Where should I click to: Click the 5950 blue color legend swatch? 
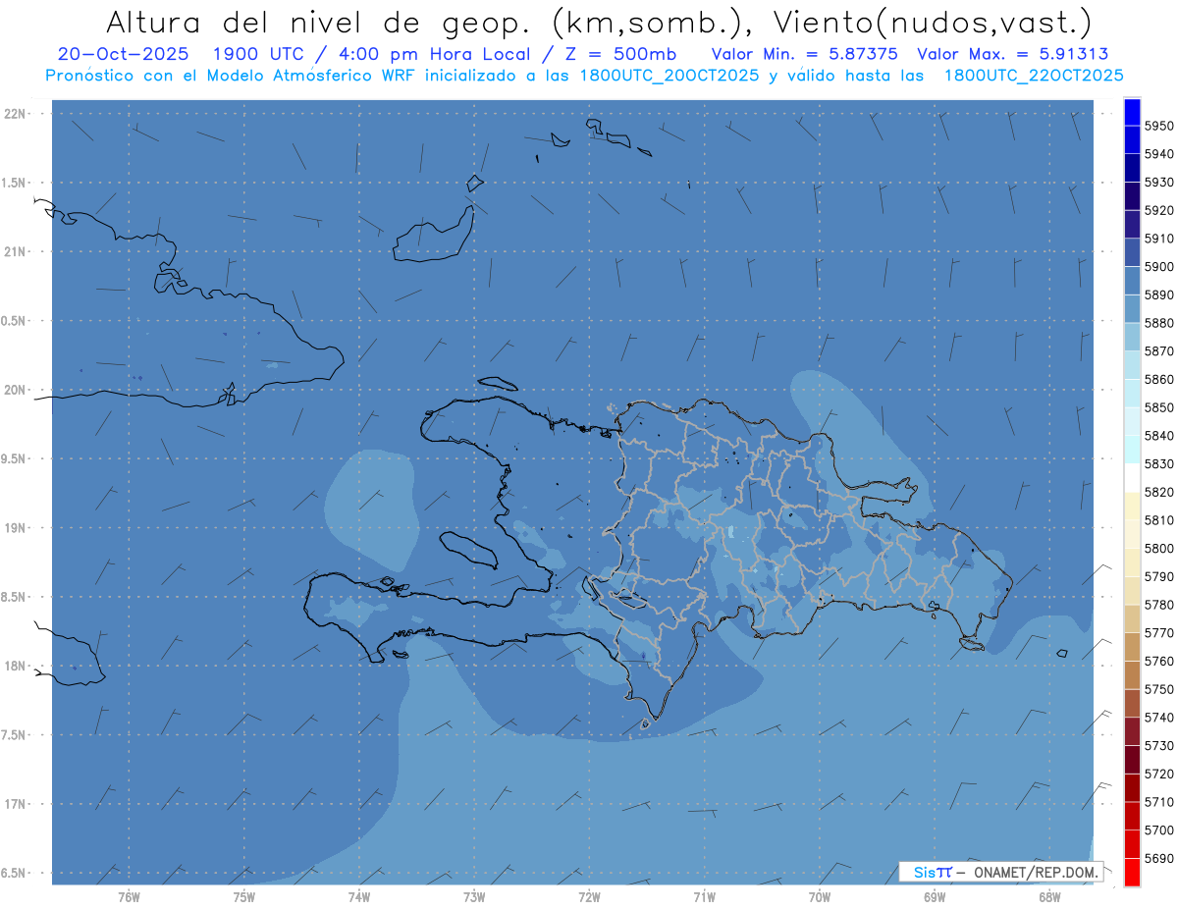pos(1131,113)
